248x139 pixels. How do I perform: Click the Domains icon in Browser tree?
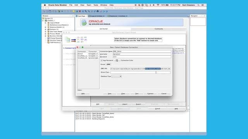click(x=48, y=29)
